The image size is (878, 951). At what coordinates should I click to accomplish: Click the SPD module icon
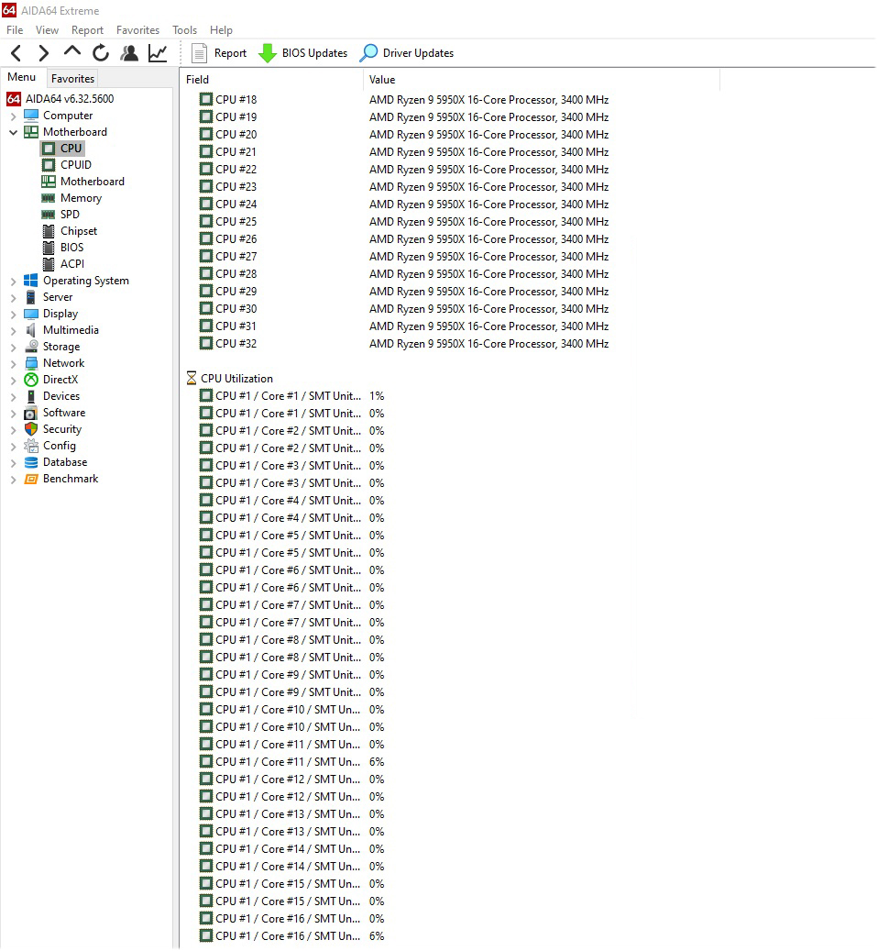click(x=49, y=214)
